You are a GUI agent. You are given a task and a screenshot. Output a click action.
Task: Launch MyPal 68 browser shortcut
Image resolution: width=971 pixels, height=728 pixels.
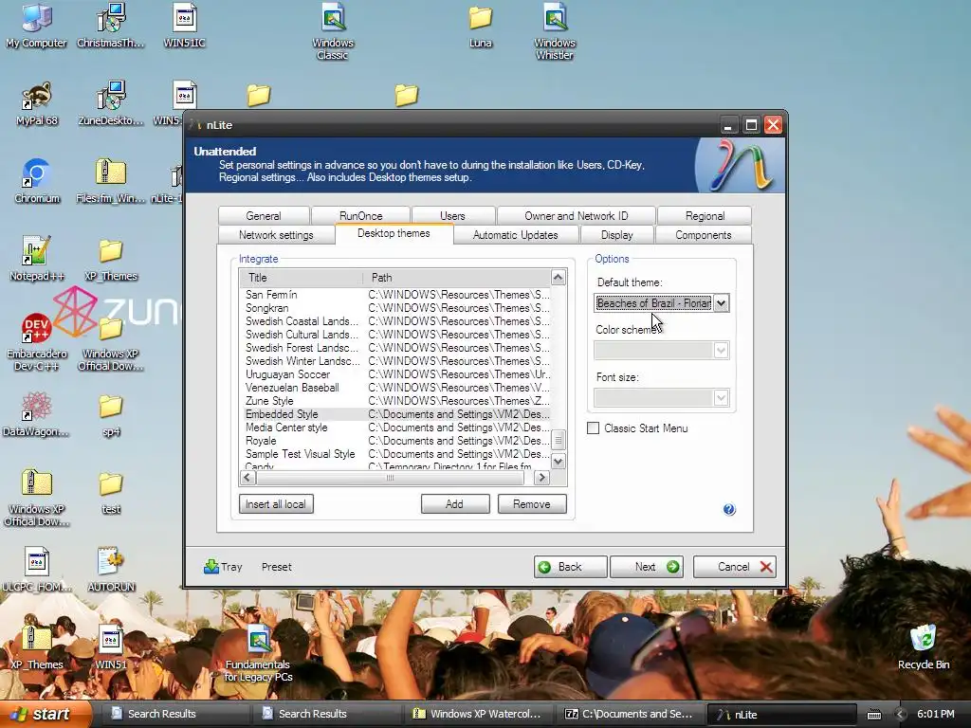click(37, 102)
